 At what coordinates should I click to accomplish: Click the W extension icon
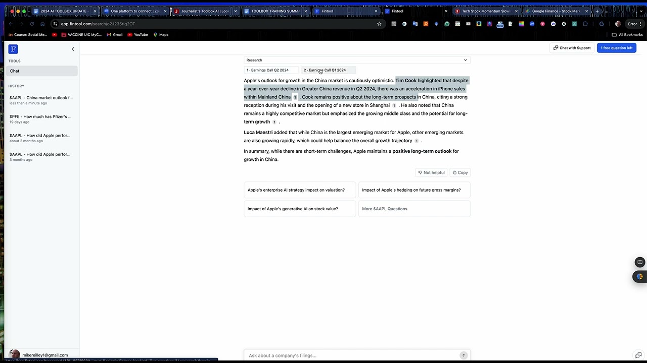tap(553, 24)
